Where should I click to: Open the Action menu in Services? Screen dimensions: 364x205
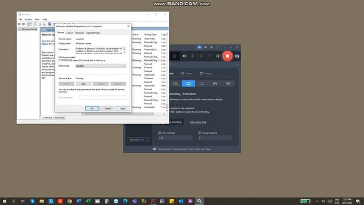(28, 19)
